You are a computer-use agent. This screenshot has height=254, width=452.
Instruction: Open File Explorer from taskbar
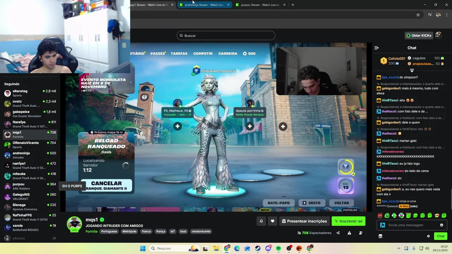coord(216,248)
